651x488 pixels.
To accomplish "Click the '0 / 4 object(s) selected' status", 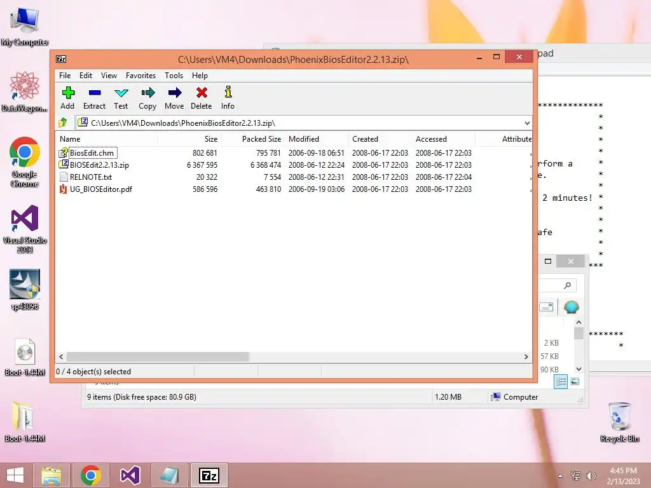I will pos(93,371).
